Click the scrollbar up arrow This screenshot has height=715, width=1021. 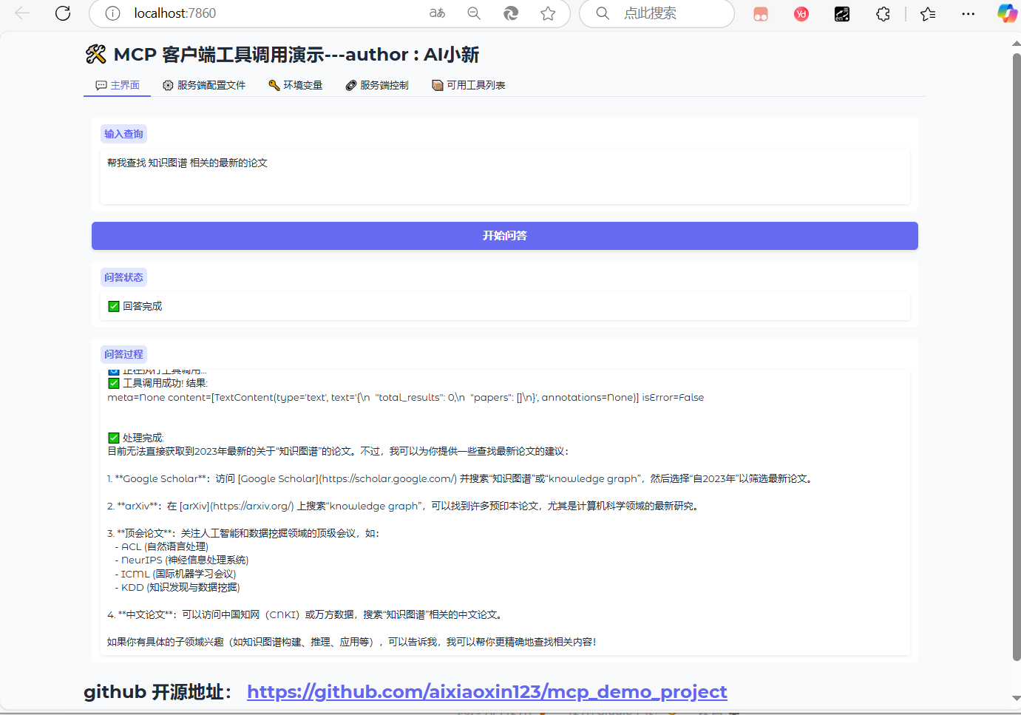click(x=1017, y=44)
